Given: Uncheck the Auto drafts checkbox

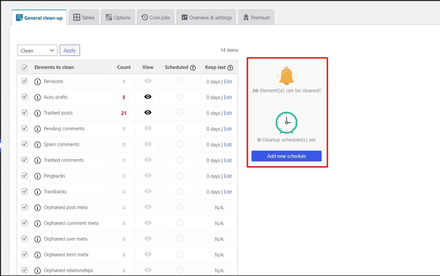Looking at the screenshot, I should click(24, 97).
